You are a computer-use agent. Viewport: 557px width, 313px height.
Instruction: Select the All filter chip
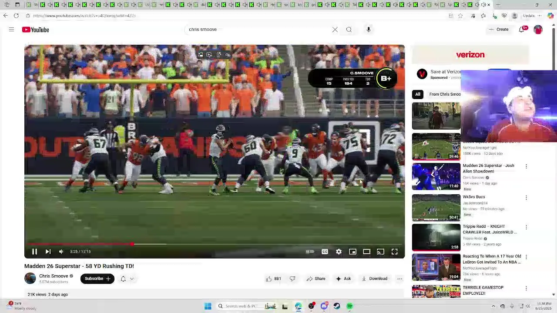[x=418, y=94]
